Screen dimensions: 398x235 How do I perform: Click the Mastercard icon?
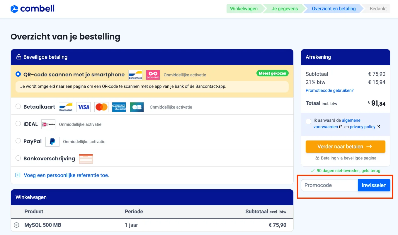101,107
